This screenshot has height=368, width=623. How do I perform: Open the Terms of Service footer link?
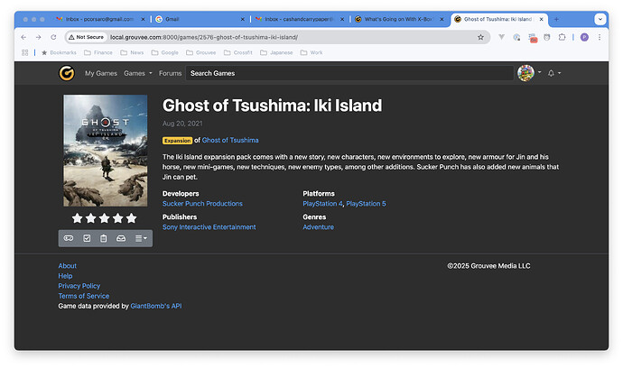(x=83, y=296)
